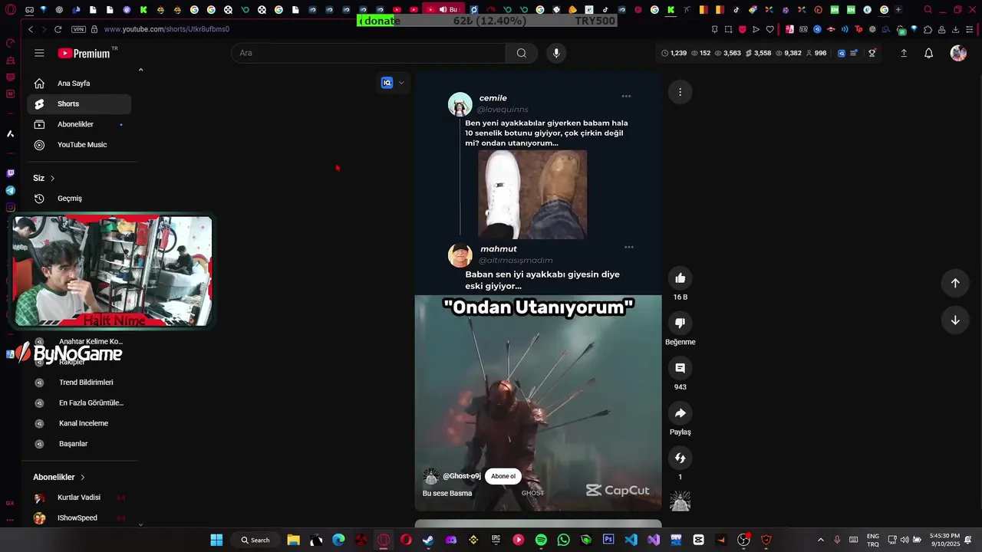Open vidIQ list icon in stats bar
982x552 pixels.
[x=854, y=53]
